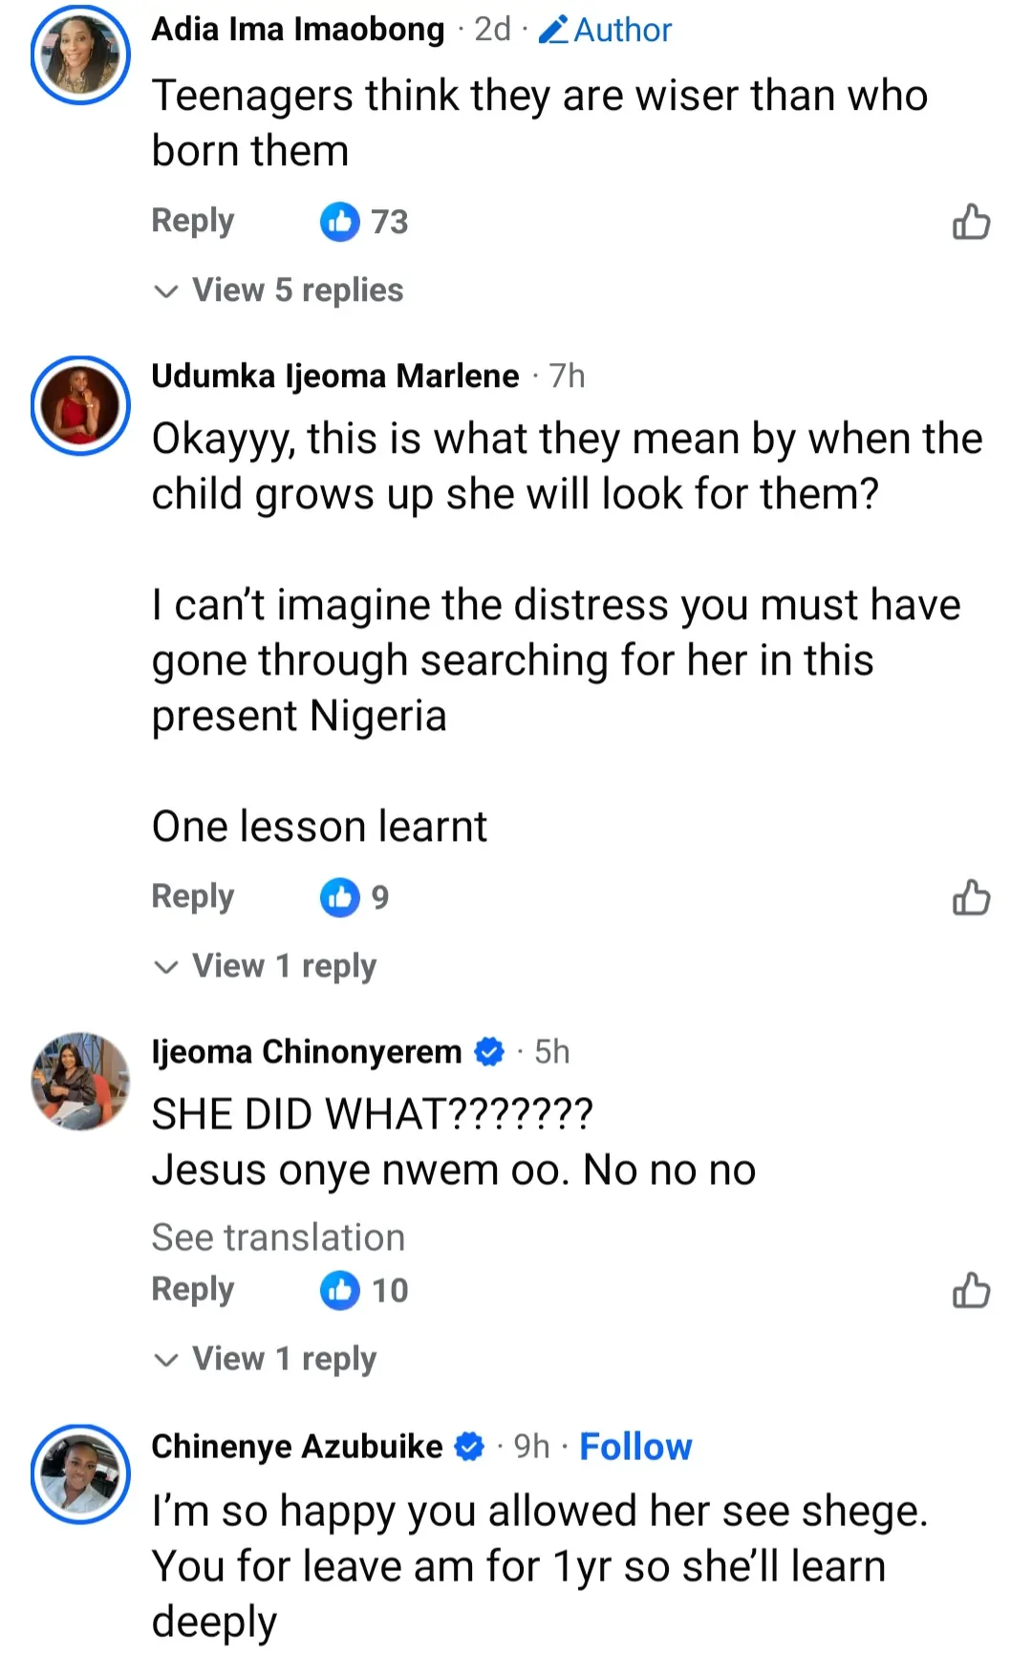This screenshot has height=1677, width=1032.
Task: Reply to Udumka Ijeoma Marlene's comment
Action: pyautogui.click(x=193, y=897)
